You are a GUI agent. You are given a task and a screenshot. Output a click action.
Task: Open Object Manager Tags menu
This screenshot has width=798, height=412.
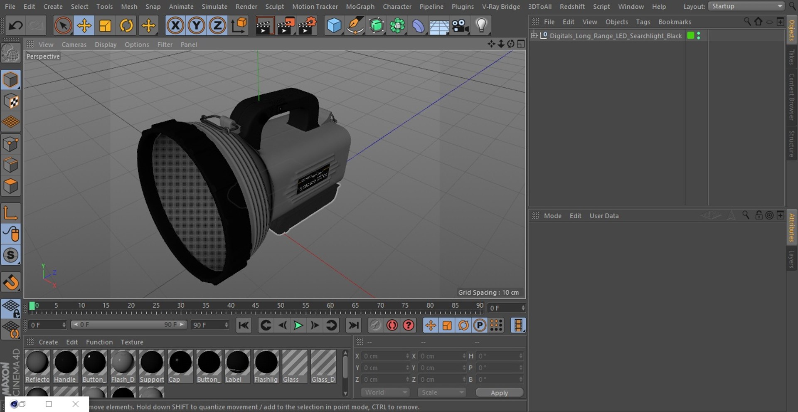(x=643, y=22)
